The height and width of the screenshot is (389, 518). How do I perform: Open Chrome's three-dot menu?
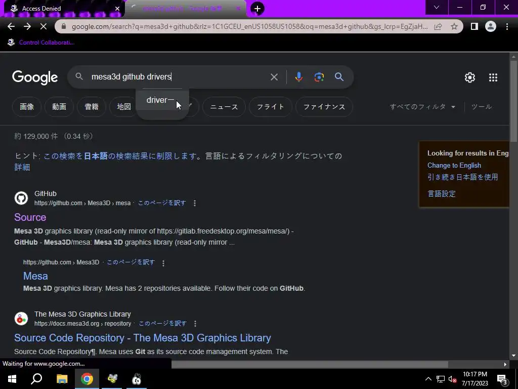pos(507,26)
